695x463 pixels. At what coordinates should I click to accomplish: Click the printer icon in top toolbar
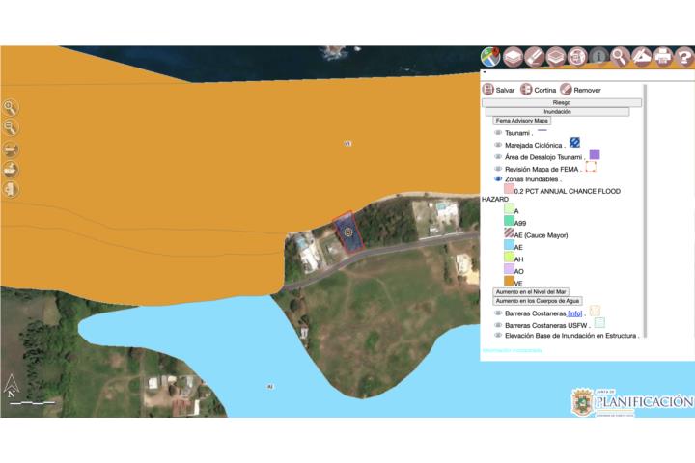(663, 57)
